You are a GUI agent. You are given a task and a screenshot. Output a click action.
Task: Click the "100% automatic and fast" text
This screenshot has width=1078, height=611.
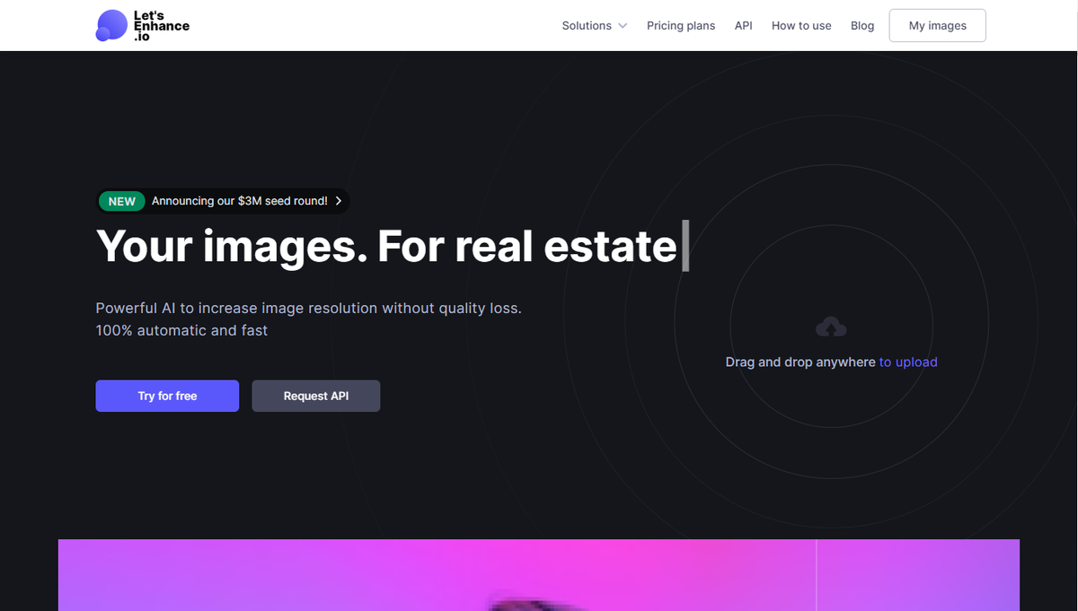181,330
